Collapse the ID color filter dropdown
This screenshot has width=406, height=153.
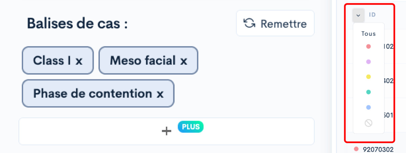pyautogui.click(x=358, y=15)
